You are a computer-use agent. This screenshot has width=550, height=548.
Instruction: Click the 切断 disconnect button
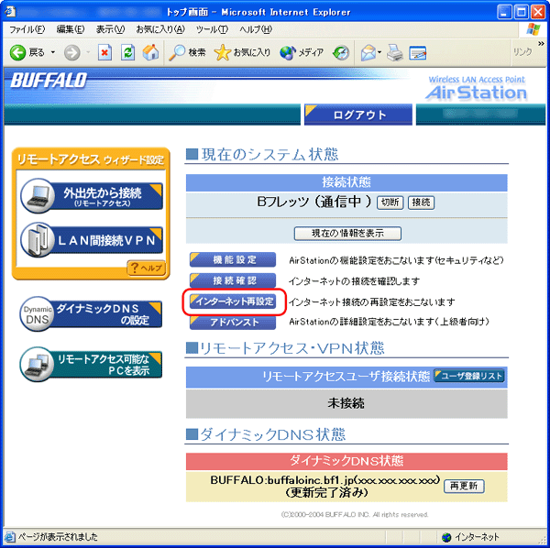point(390,203)
